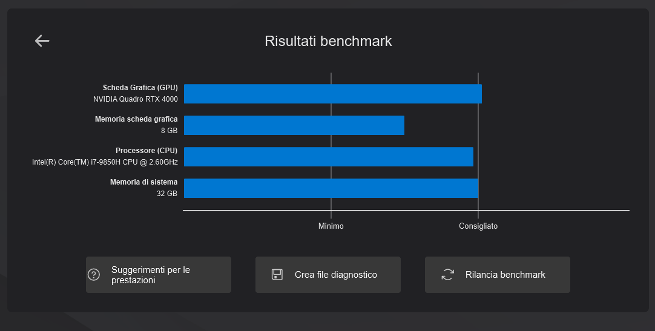Screen dimensions: 655x331
Task: Click the floppy disk save icon
Action: [x=277, y=275]
